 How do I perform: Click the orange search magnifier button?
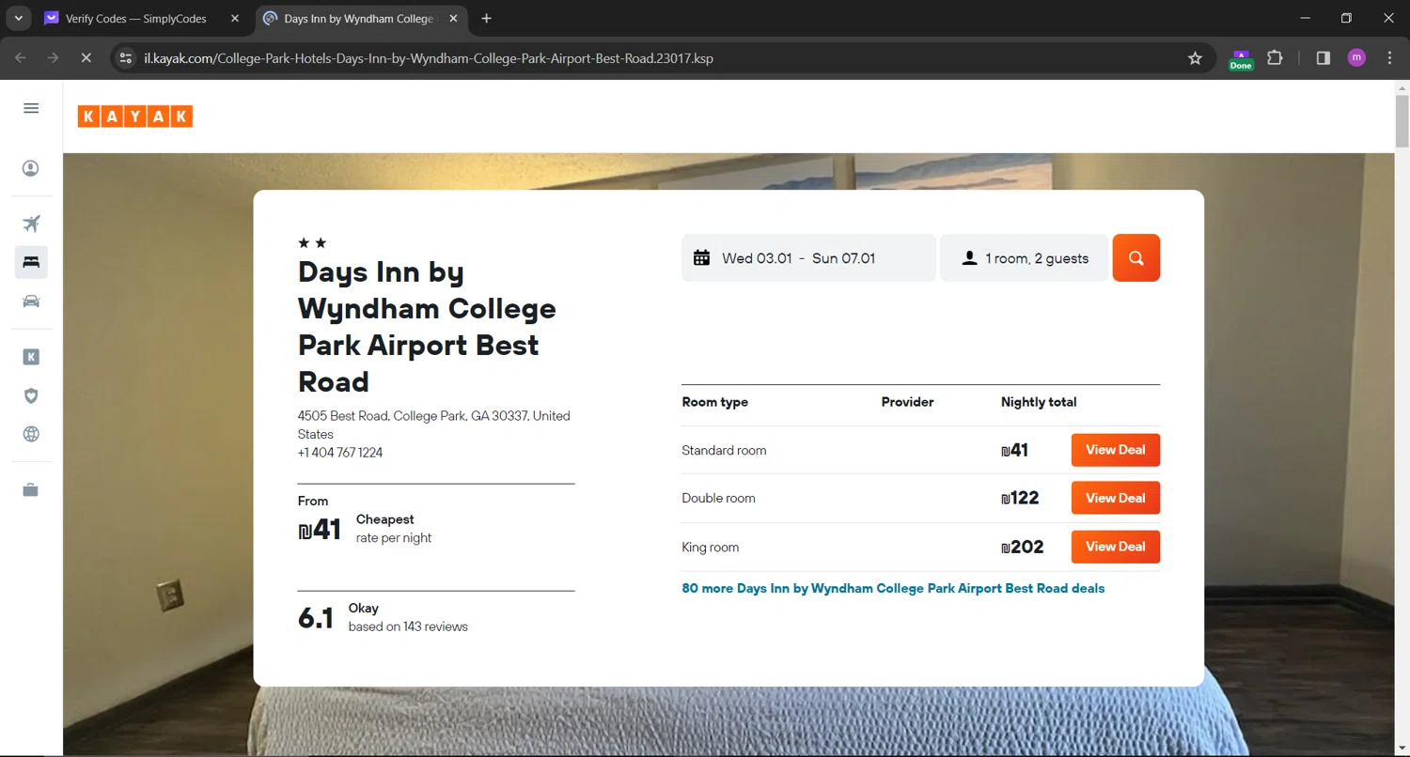tap(1136, 258)
